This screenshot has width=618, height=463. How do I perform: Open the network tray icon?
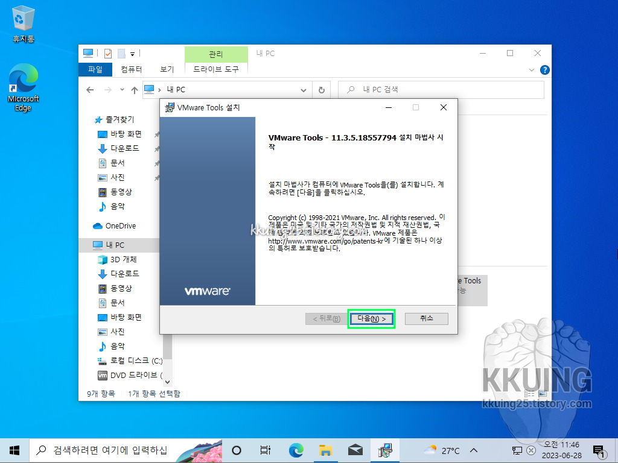coord(517,450)
